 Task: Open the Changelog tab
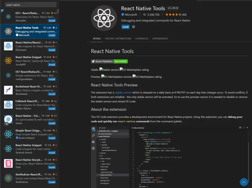142,38
